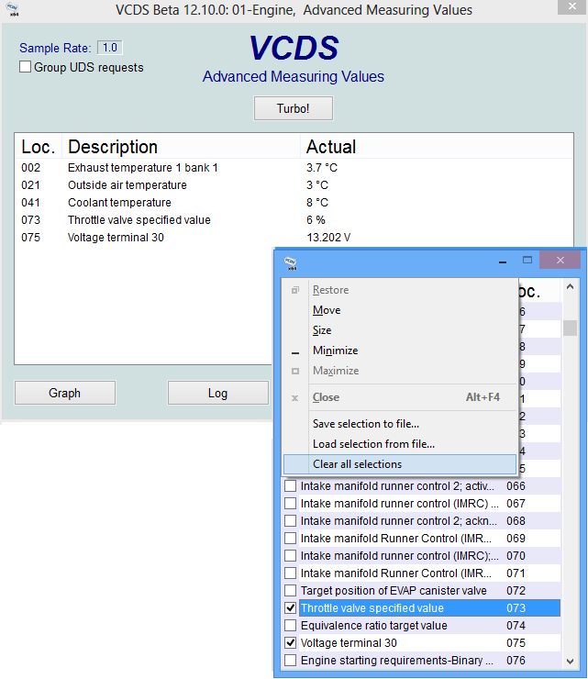Close the measuring values selection window

(x=560, y=260)
